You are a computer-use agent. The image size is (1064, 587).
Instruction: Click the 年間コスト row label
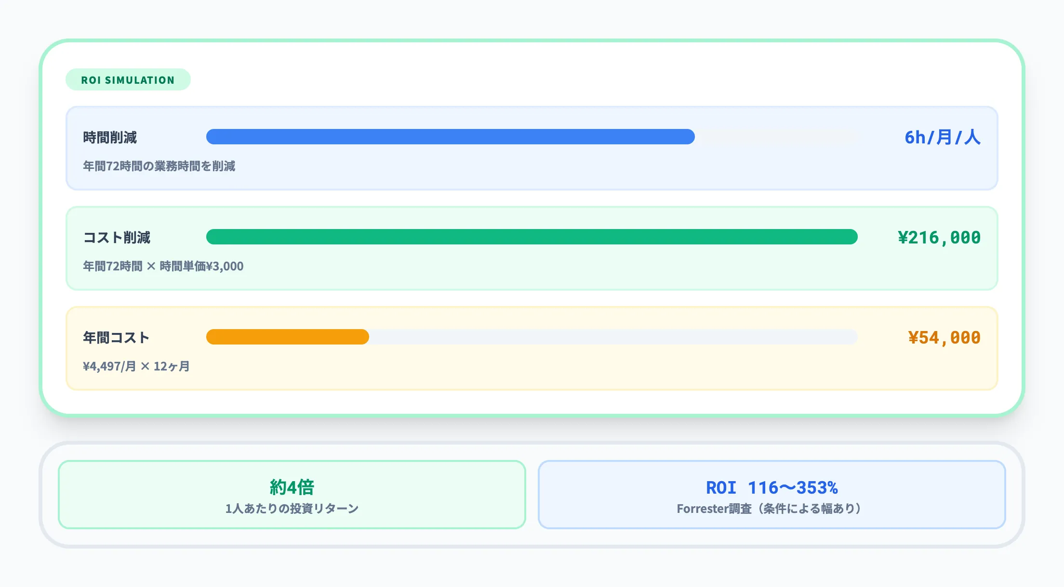pos(116,338)
